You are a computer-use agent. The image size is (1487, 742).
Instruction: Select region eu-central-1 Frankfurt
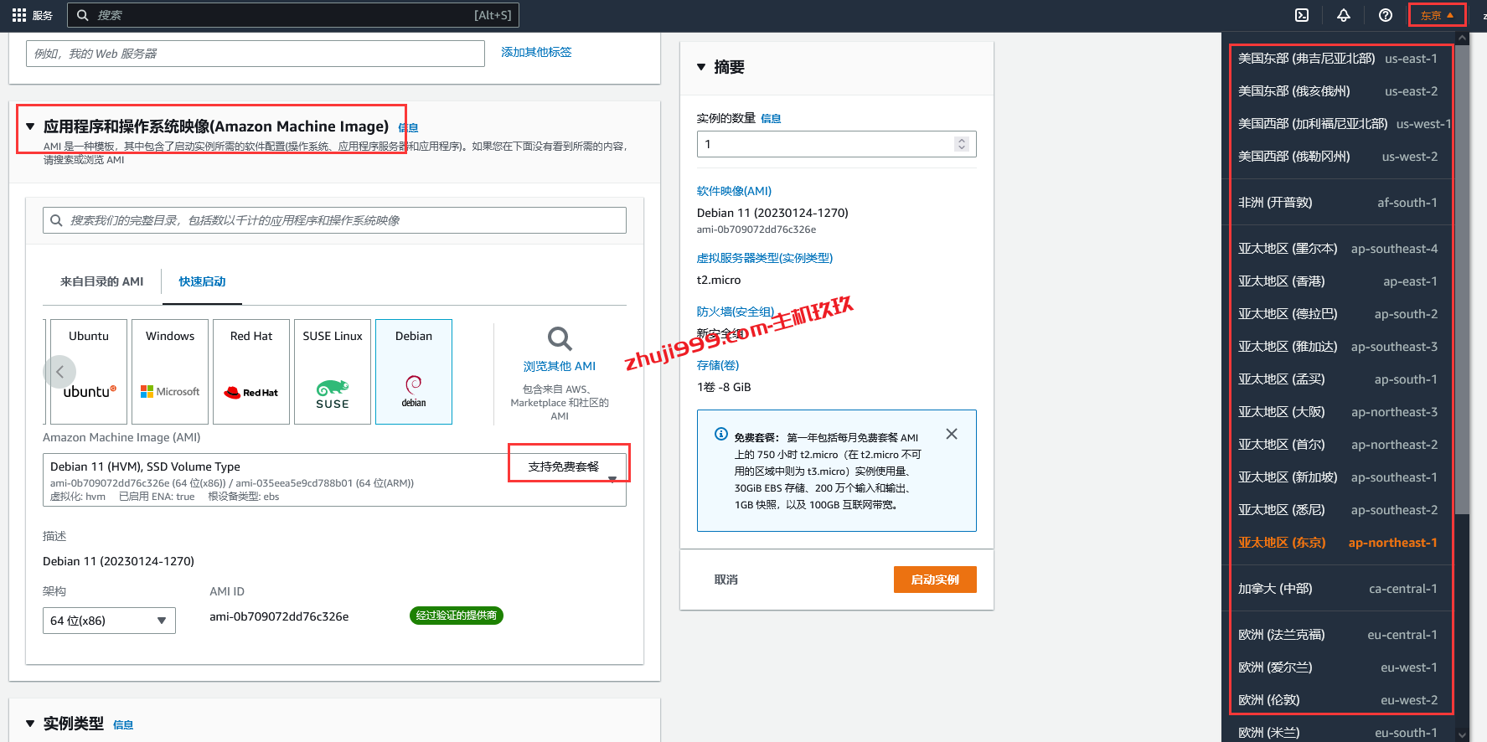1337,635
